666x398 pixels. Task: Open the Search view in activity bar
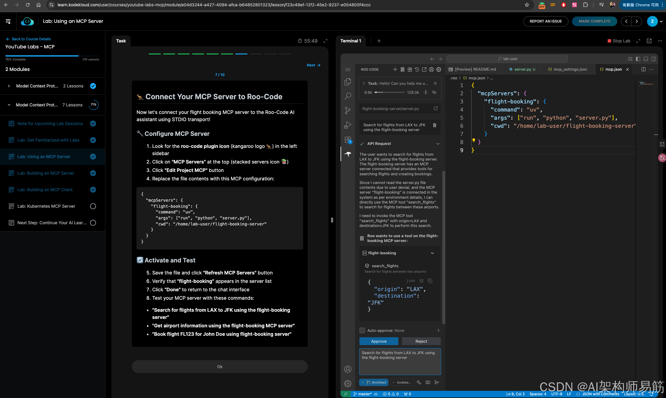[x=348, y=96]
